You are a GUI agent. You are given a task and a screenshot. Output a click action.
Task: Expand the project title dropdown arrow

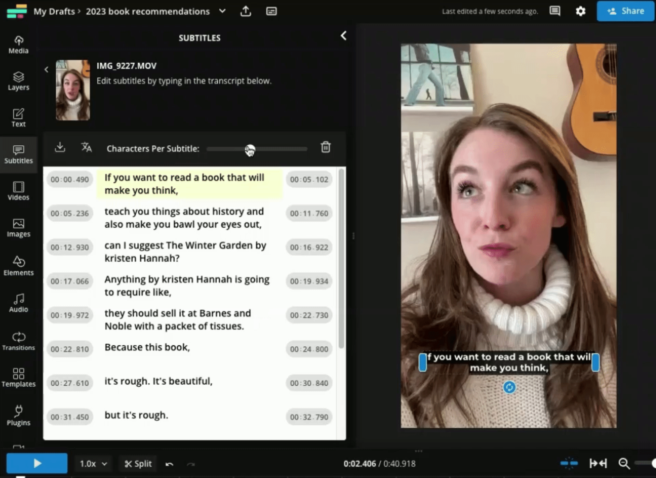(222, 11)
